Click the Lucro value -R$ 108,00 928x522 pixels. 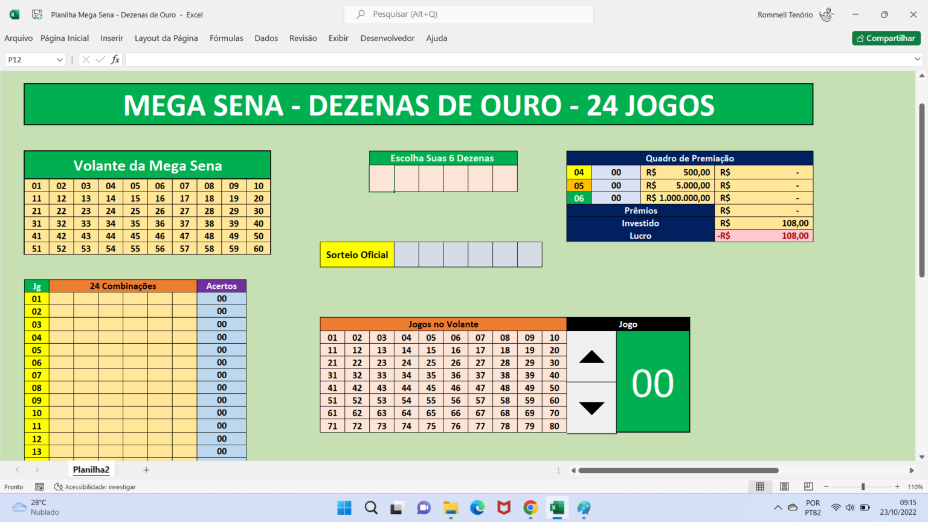tap(764, 236)
